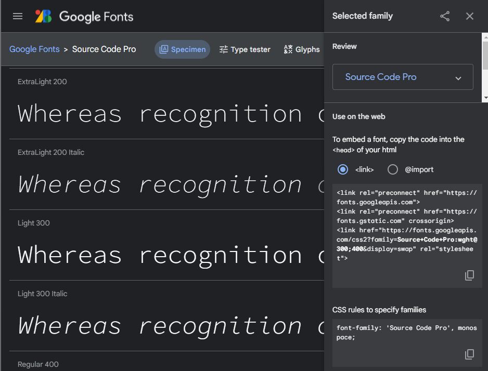Copy the CSS font-family rule
Image resolution: width=488 pixels, height=371 pixels.
(x=469, y=354)
